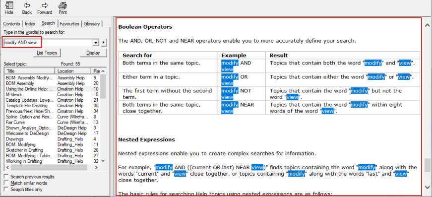Select Sketcher in Drafting topic

53,150
